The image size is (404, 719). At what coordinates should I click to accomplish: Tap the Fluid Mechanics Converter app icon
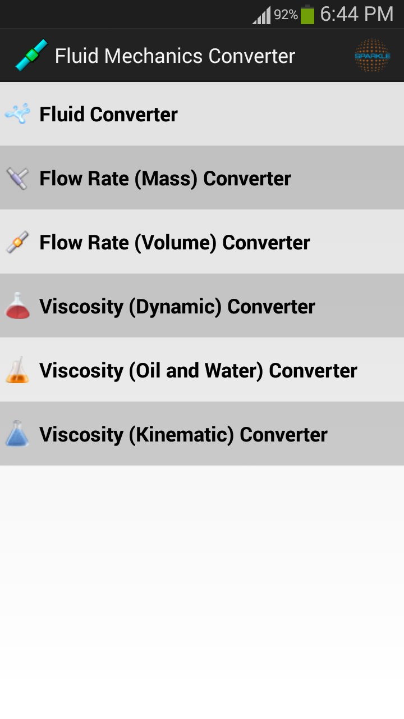pyautogui.click(x=31, y=56)
